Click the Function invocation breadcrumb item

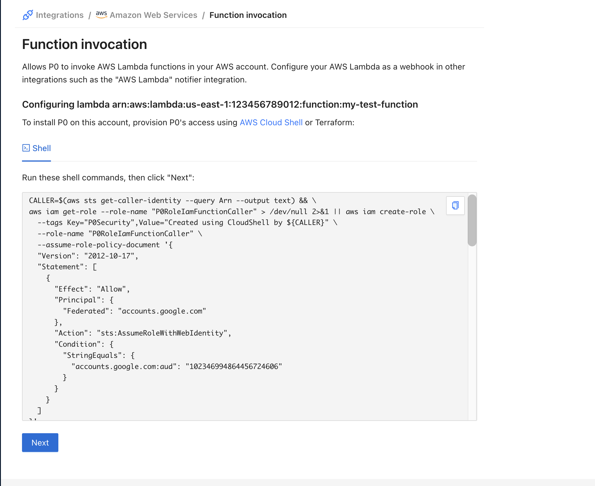coord(248,15)
